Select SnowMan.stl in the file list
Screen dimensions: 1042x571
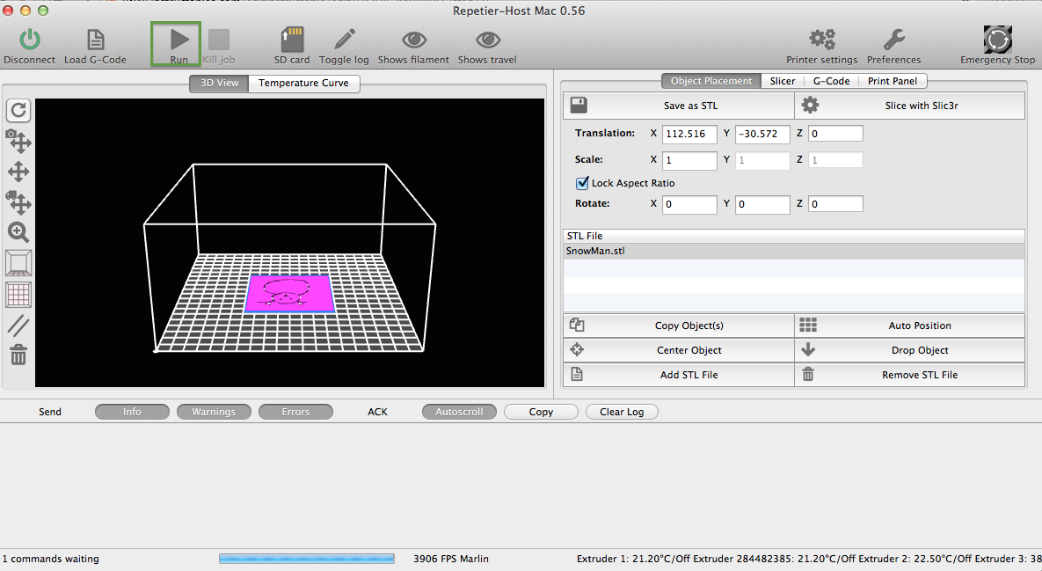tap(794, 252)
